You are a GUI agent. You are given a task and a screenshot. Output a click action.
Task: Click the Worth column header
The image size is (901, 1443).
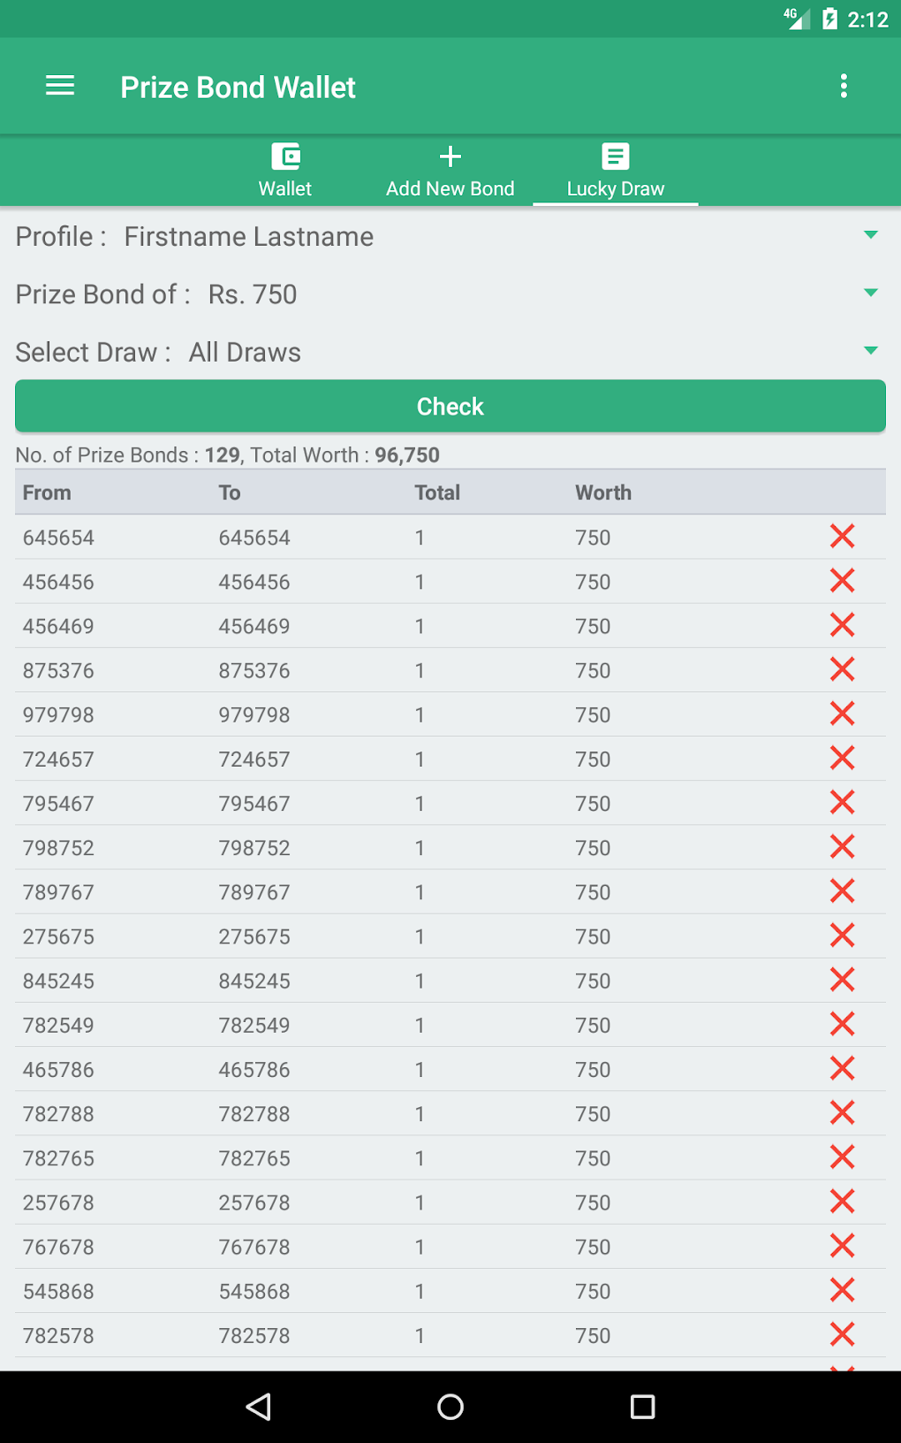click(603, 492)
